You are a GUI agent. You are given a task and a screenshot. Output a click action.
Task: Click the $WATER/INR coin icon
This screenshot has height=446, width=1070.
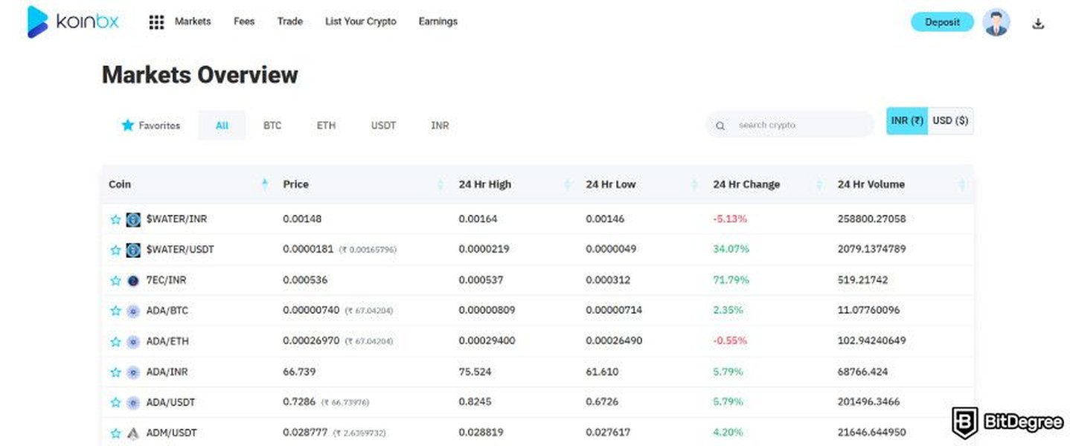[x=133, y=219]
